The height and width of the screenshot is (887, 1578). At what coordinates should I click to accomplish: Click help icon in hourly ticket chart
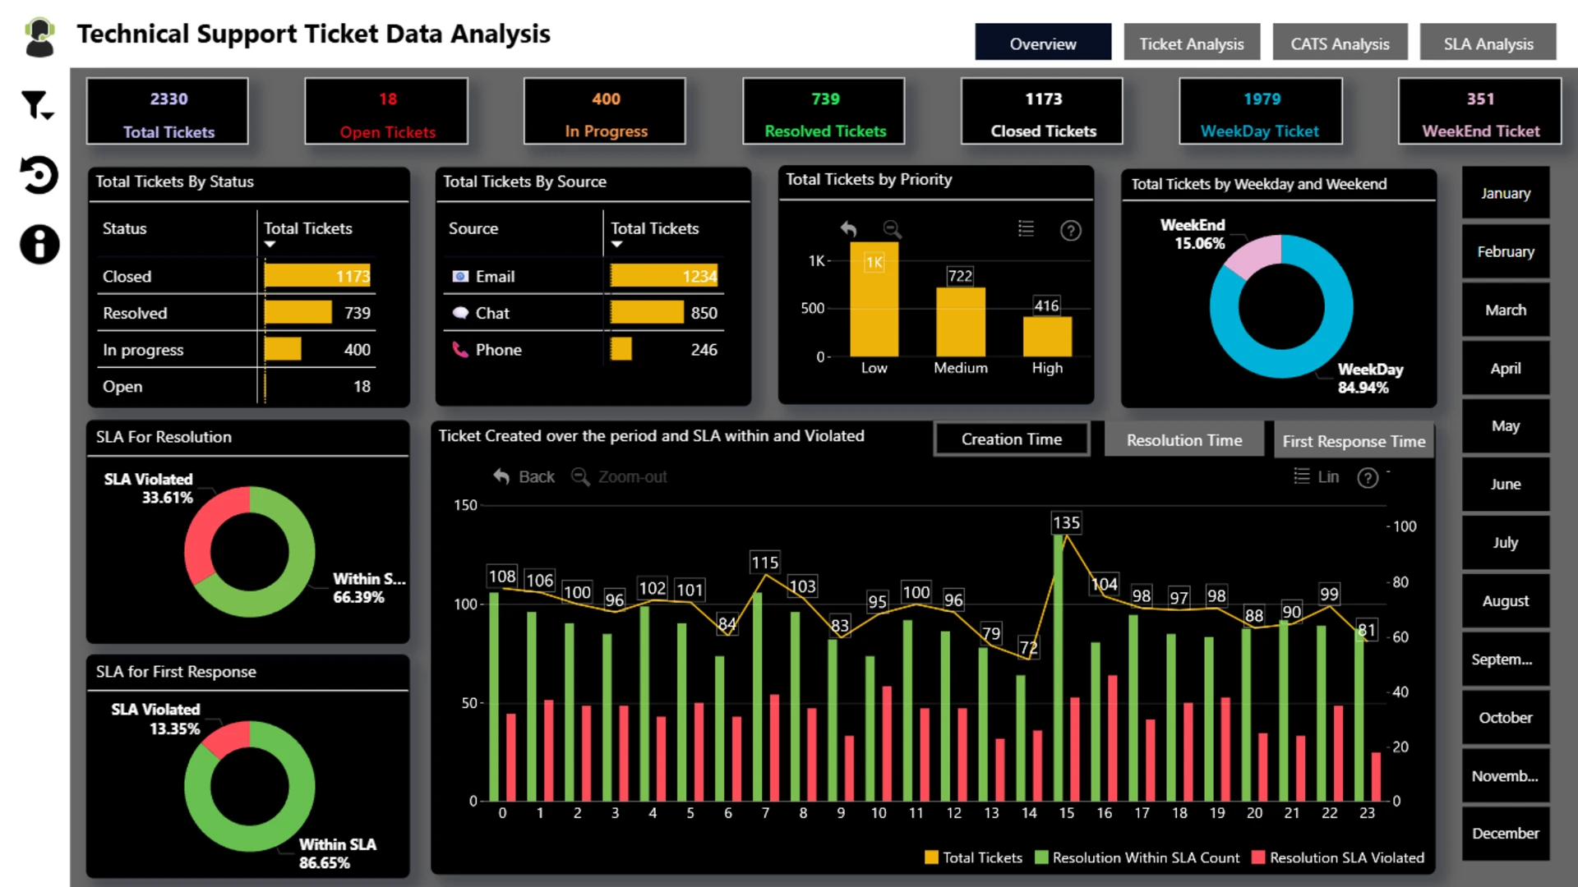[x=1368, y=478]
